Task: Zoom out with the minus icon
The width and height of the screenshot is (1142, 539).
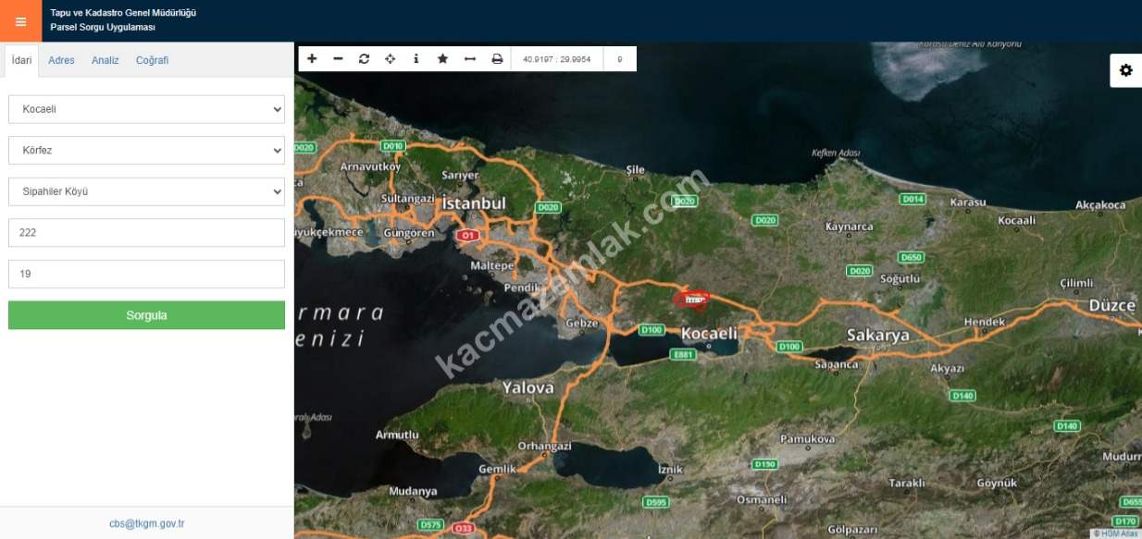Action: [x=338, y=59]
